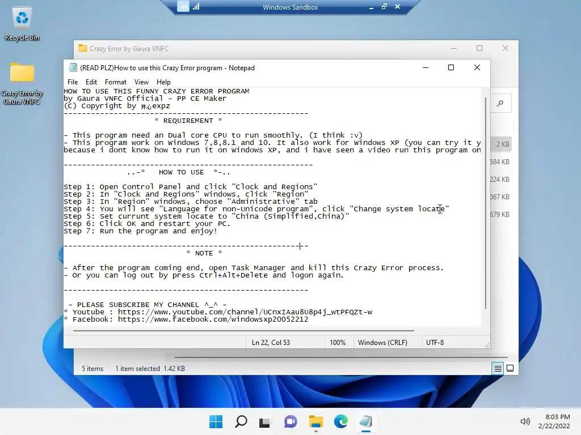
Task: Open the Chat app on the taskbar
Action: click(290, 421)
